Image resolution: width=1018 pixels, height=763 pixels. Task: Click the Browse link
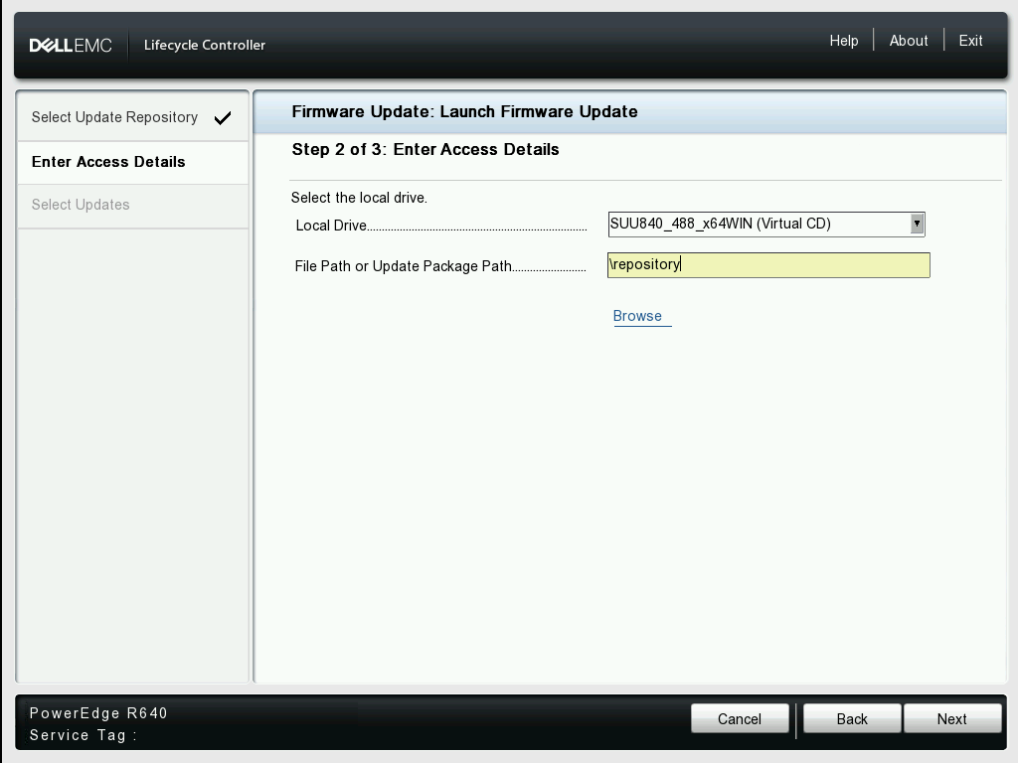(x=637, y=316)
